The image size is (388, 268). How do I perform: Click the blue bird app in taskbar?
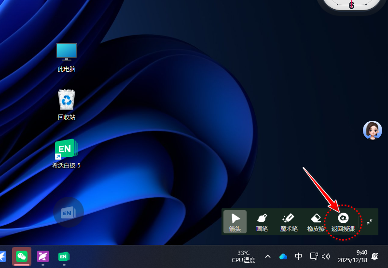coord(2,256)
